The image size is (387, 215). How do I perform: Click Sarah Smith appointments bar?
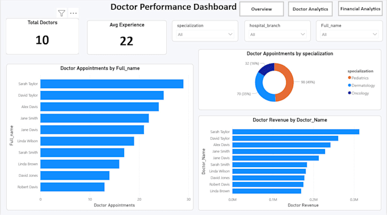click(82, 152)
